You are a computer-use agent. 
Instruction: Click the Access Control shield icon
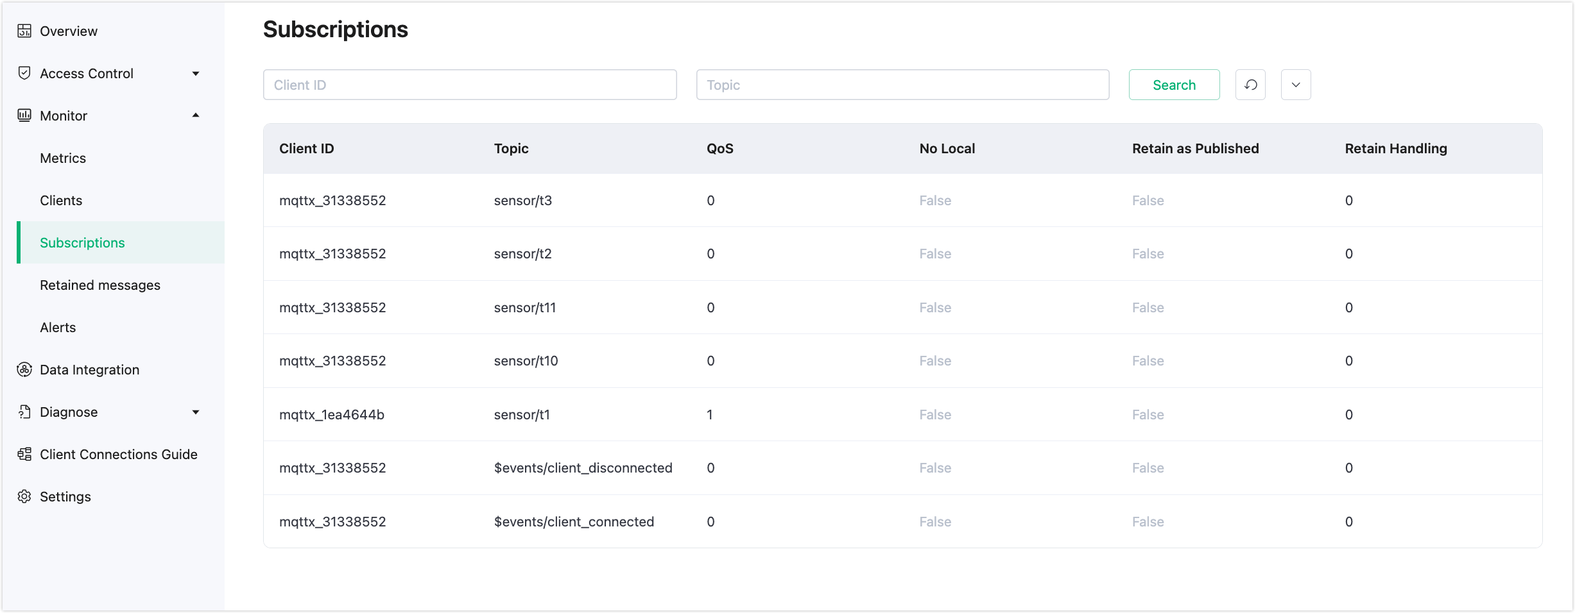pyautogui.click(x=24, y=73)
